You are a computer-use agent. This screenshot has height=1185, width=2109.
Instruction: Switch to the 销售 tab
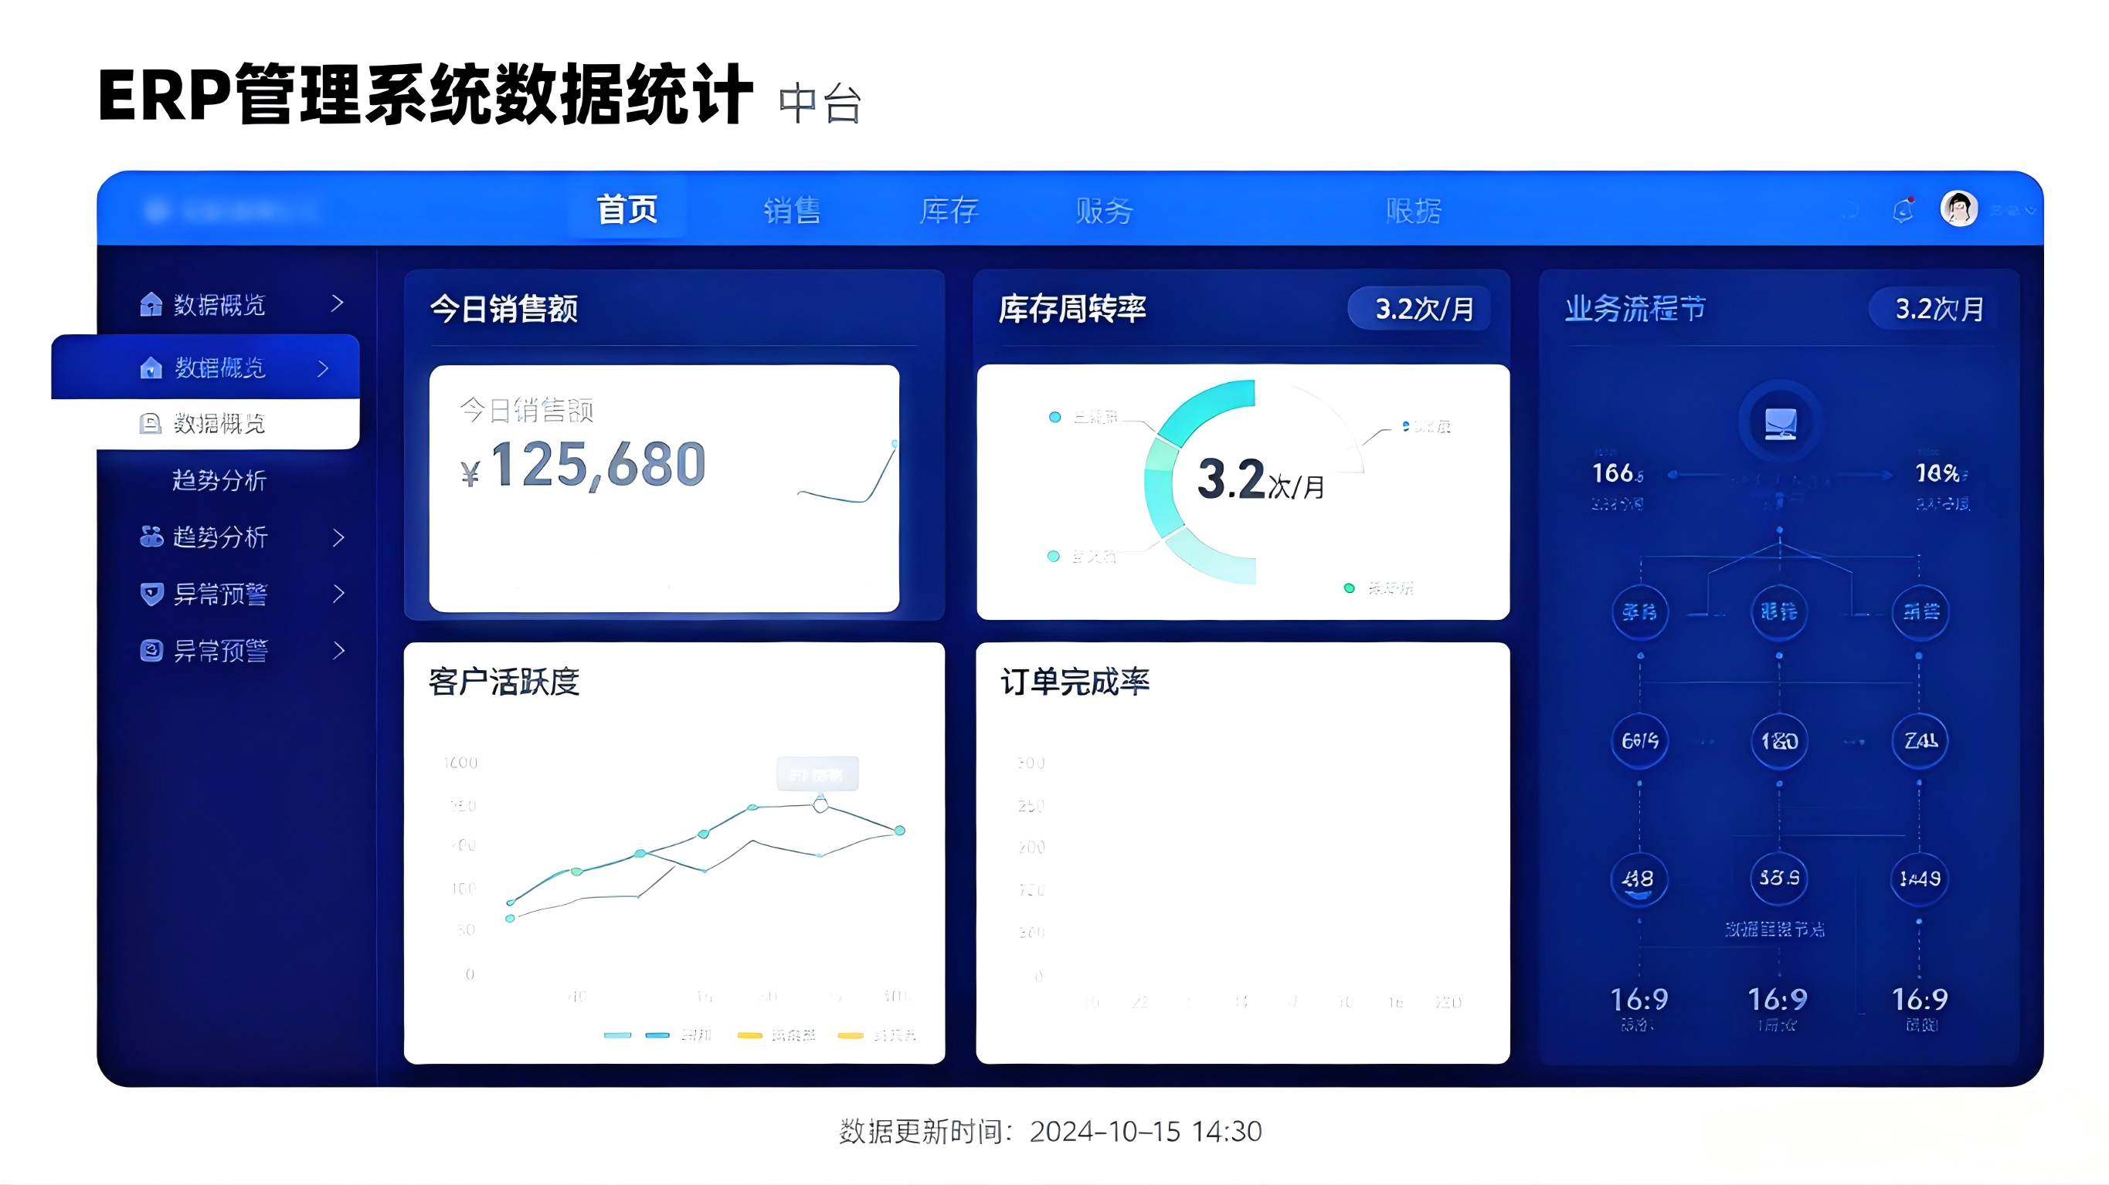pyautogui.click(x=792, y=210)
